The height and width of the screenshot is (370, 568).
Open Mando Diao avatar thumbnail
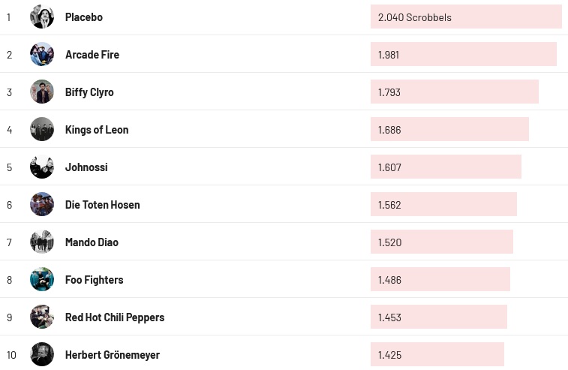pos(42,242)
